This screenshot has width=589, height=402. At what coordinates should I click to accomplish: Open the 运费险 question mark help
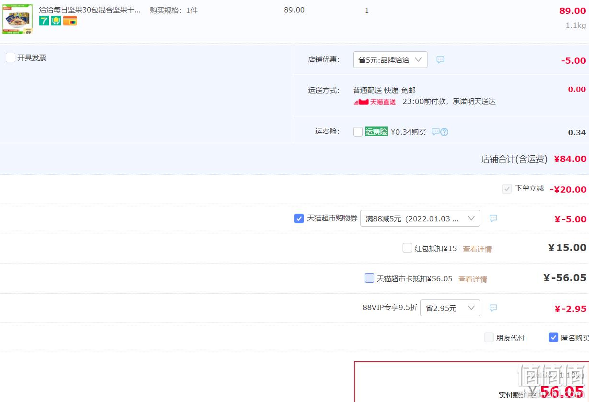coord(444,132)
